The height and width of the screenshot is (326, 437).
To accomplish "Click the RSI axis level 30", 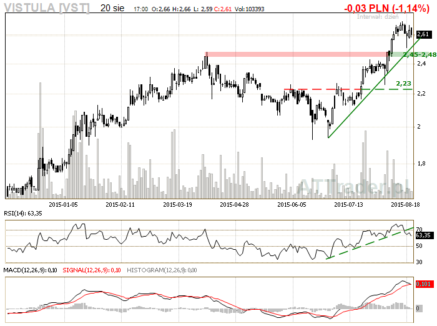I will pyautogui.click(x=419, y=262).
